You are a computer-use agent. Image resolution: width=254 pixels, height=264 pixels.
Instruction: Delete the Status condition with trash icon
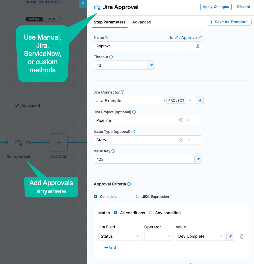(x=242, y=237)
